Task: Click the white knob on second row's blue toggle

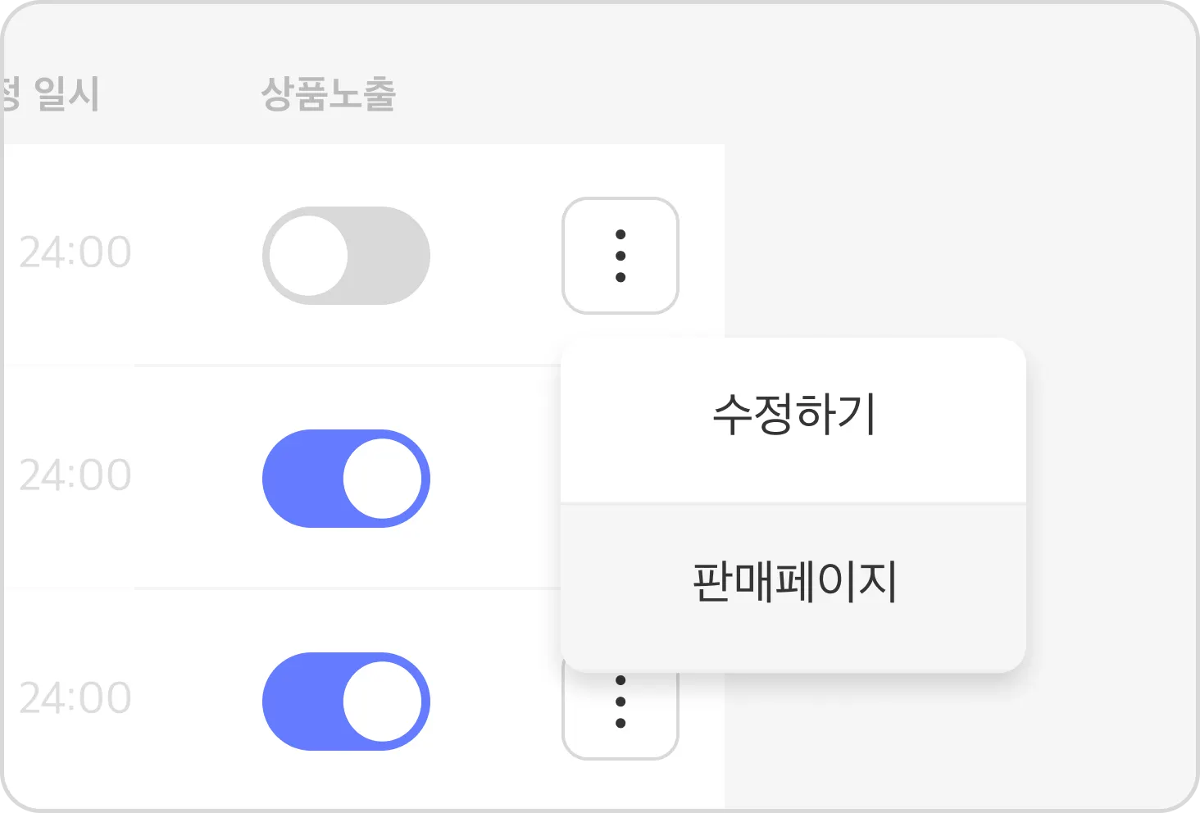Action: pos(382,479)
